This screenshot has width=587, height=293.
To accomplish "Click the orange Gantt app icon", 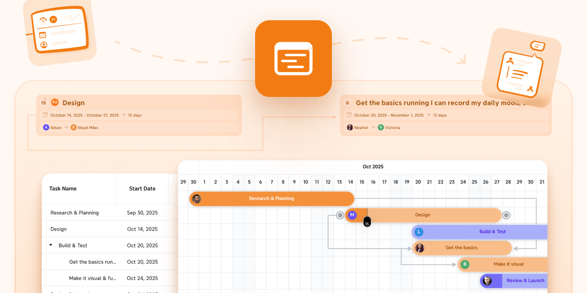I will 293,58.
